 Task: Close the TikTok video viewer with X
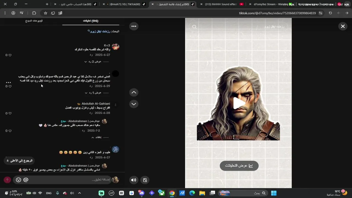click(x=343, y=26)
